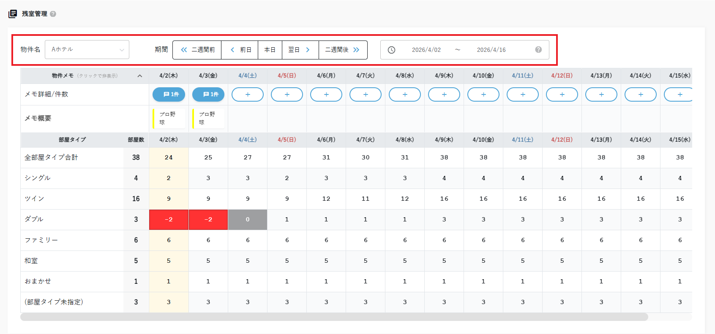This screenshot has width=715, height=334.
Task: Click red -2 cell for ダブル on 4/2
Action: pos(169,220)
